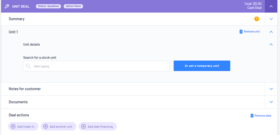Screen dimensions: 280x135
Task: Click the Option:None badge
Action: click(73, 6)
